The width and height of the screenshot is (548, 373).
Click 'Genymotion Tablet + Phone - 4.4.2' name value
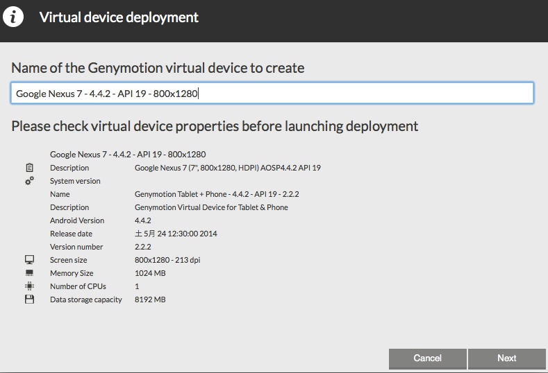(x=217, y=194)
